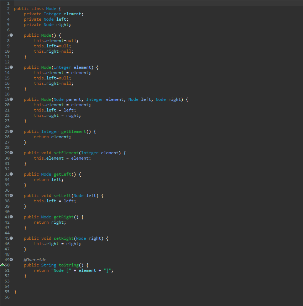Collapse the setLeft method body
Viewport: 303px width, 306px height.
11,195
